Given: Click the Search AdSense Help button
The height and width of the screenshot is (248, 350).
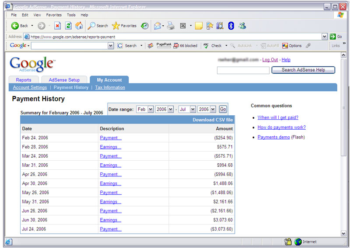Looking at the screenshot, I should pos(303,70).
